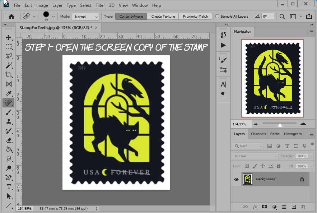Open the Navigator panel menu
This screenshot has width=317, height=213.
(312, 32)
